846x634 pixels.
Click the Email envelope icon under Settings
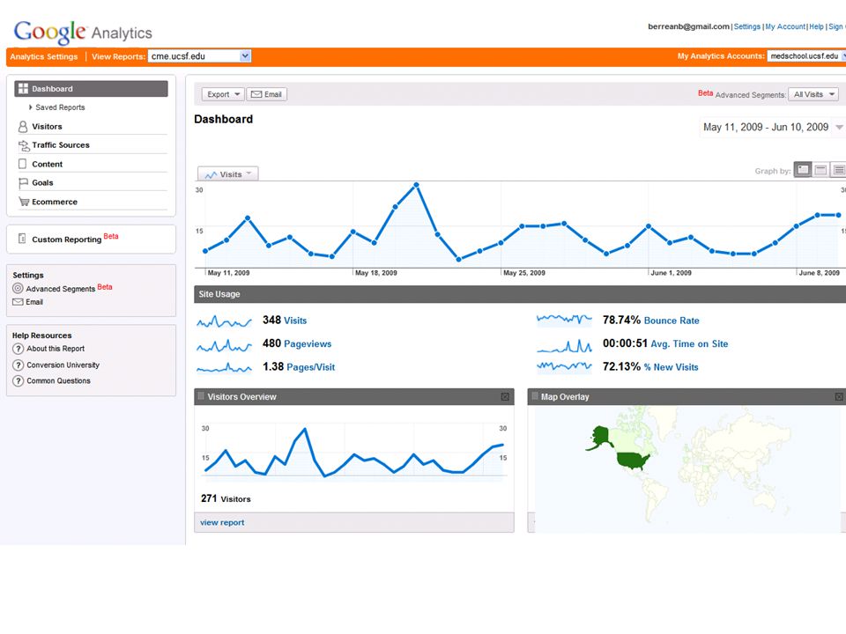18,302
